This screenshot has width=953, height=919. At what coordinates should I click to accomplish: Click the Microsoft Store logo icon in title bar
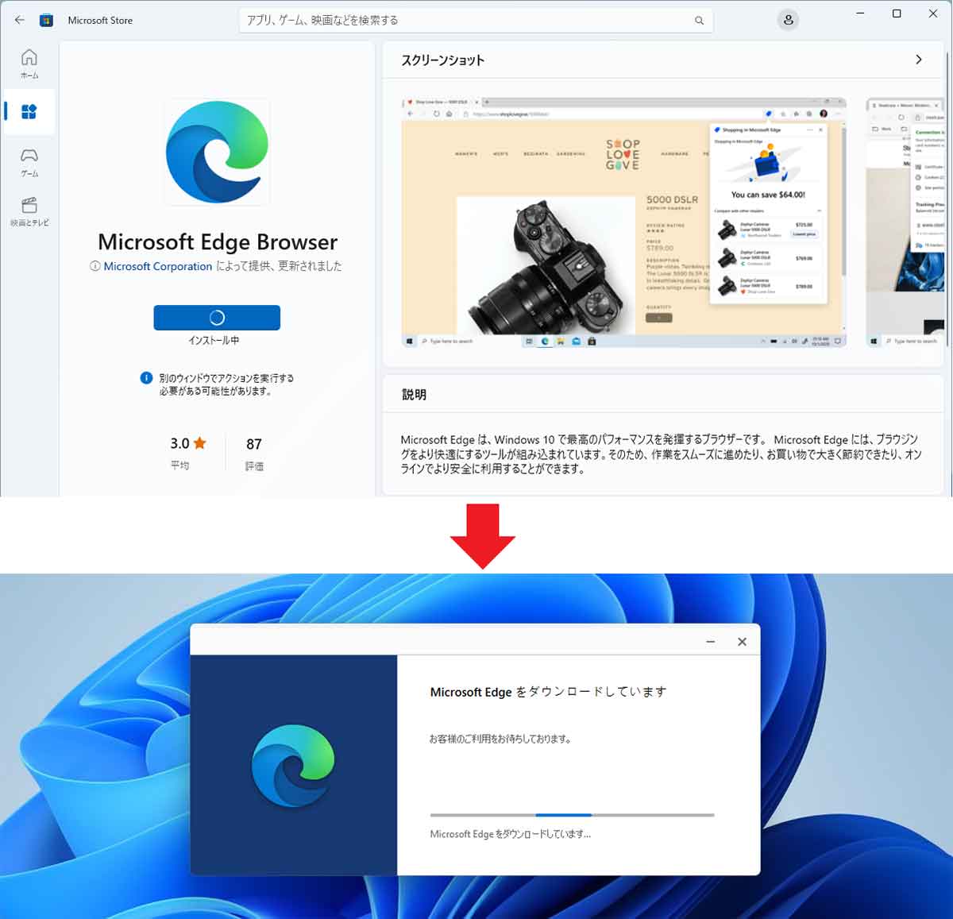[47, 20]
